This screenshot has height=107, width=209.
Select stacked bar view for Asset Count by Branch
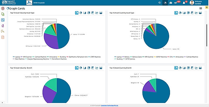point(188,68)
